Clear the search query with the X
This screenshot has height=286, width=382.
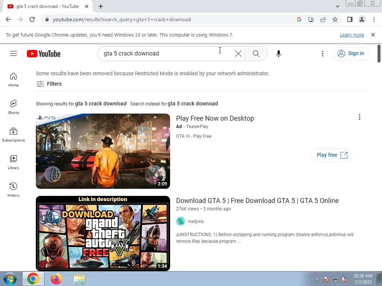238,54
